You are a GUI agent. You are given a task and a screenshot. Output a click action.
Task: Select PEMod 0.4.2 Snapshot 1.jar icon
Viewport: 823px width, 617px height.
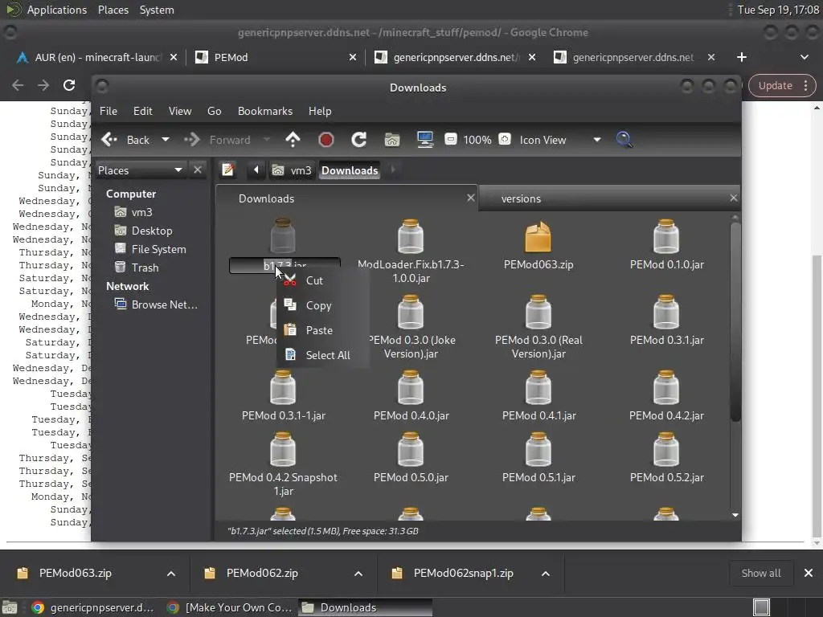pos(283,450)
